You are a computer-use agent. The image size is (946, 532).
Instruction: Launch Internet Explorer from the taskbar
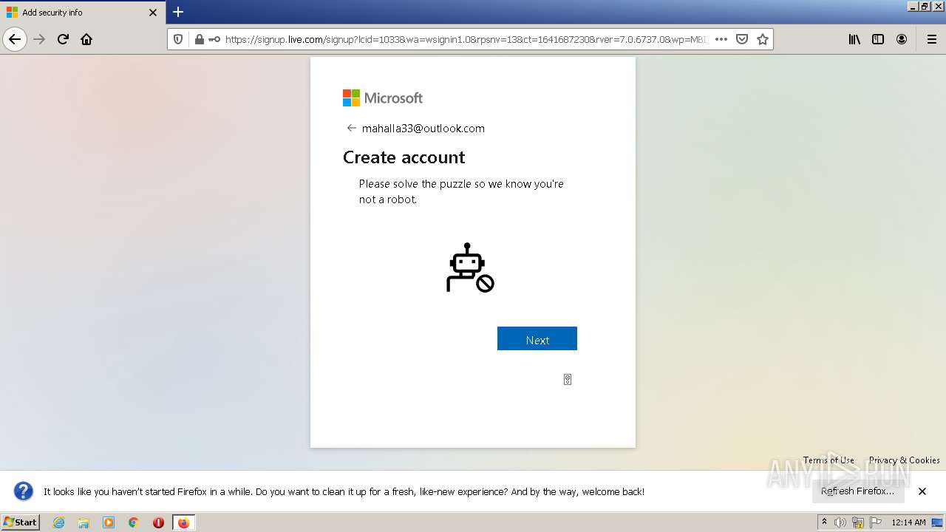tap(59, 522)
